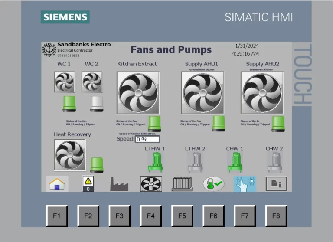Click the Supply AHU2 fan icon
333x242 pixels.
(262, 93)
